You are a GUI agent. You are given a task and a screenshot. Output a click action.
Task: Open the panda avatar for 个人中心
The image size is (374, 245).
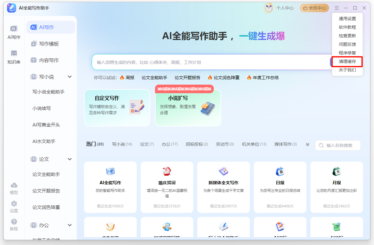click(x=268, y=8)
